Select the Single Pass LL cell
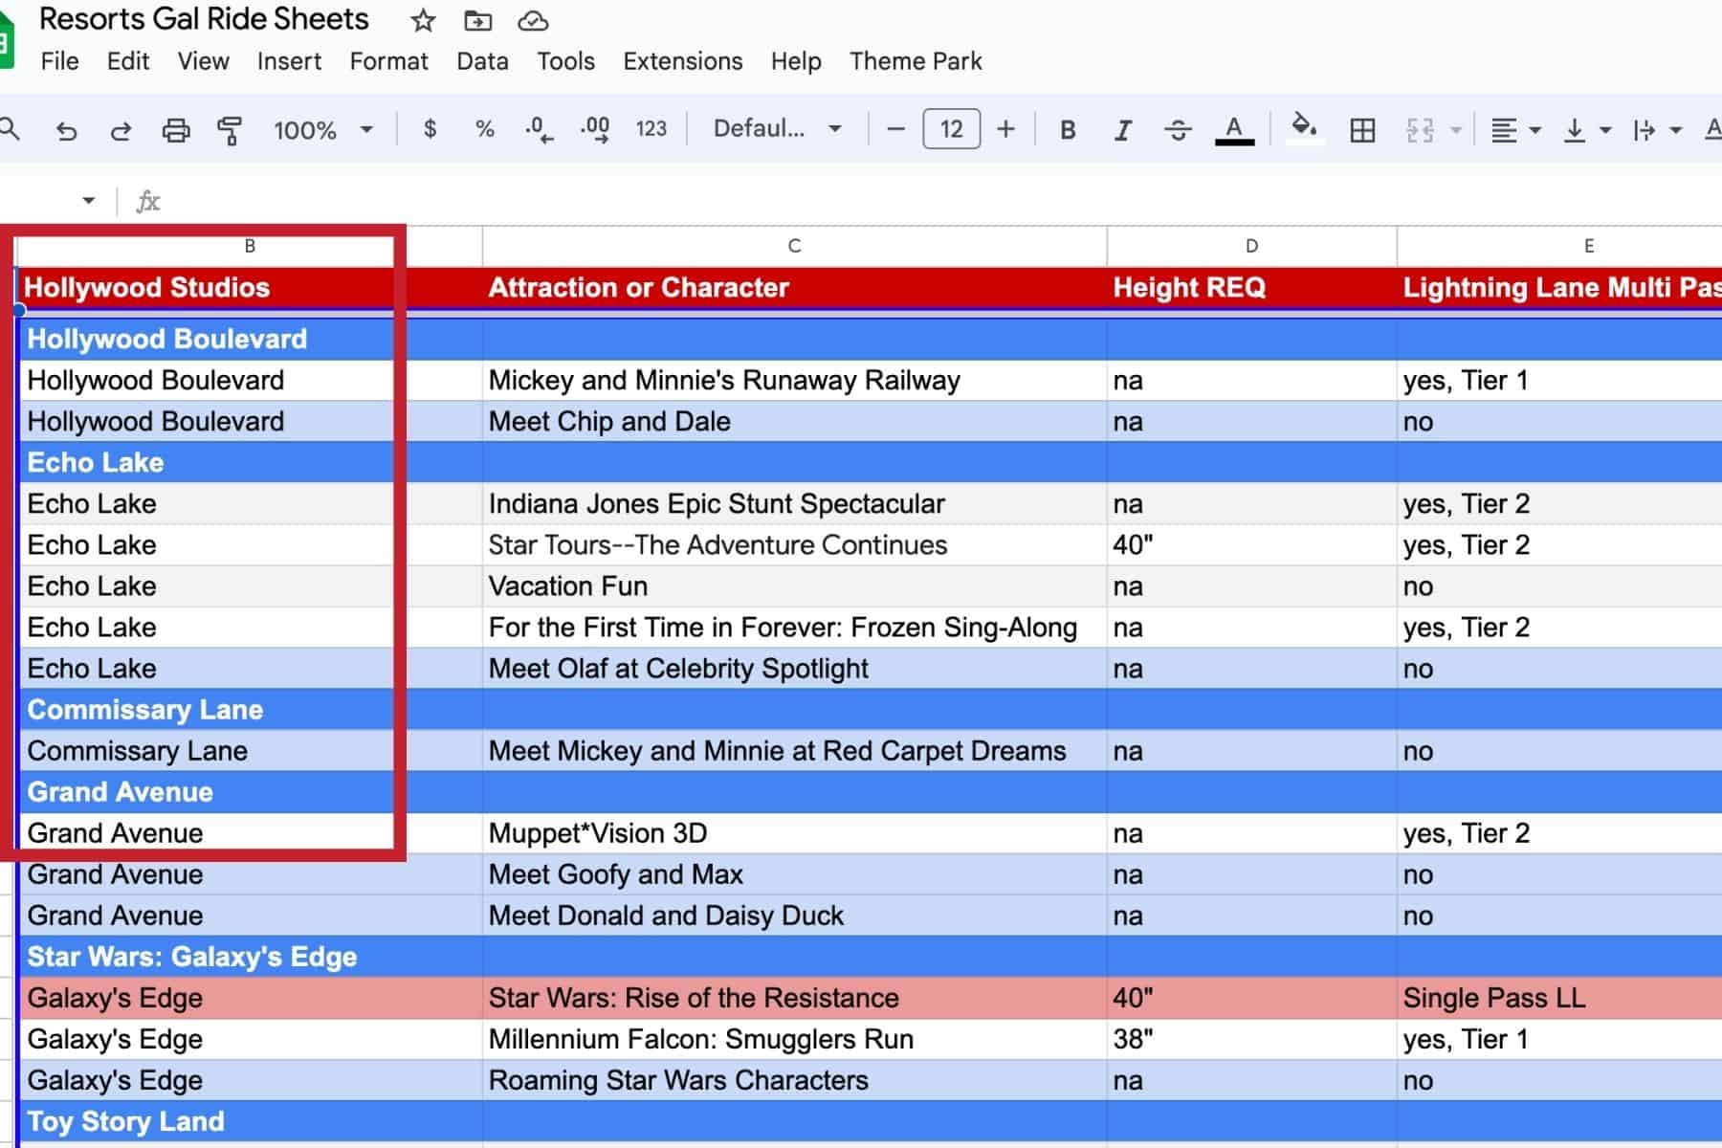 [1559, 998]
